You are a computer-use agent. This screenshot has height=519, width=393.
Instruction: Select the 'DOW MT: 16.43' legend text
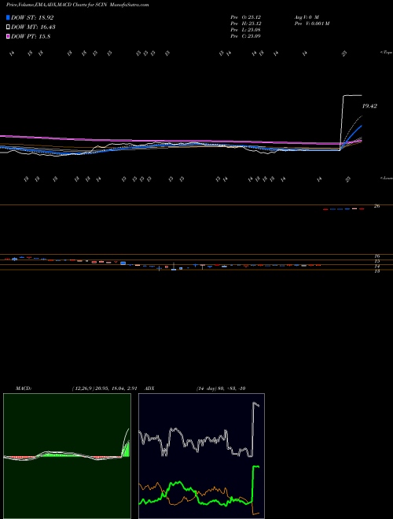pos(33,28)
